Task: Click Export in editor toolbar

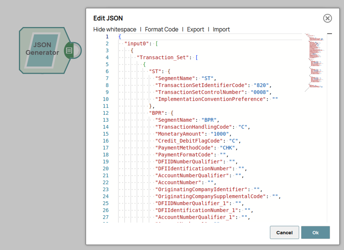Action: click(x=195, y=29)
